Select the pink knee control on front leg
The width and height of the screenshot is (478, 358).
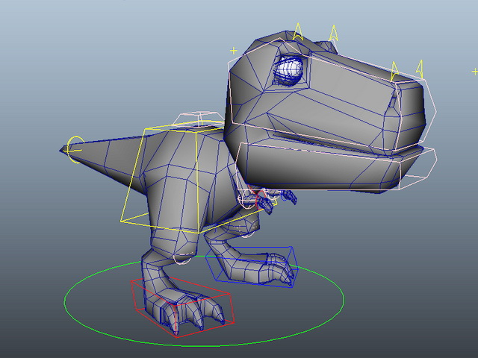(183, 259)
